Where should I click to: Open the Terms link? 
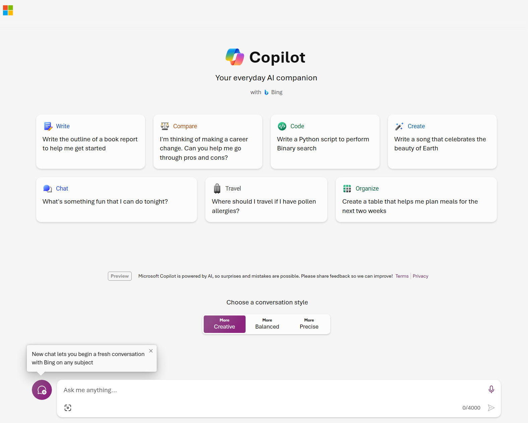tap(402, 276)
